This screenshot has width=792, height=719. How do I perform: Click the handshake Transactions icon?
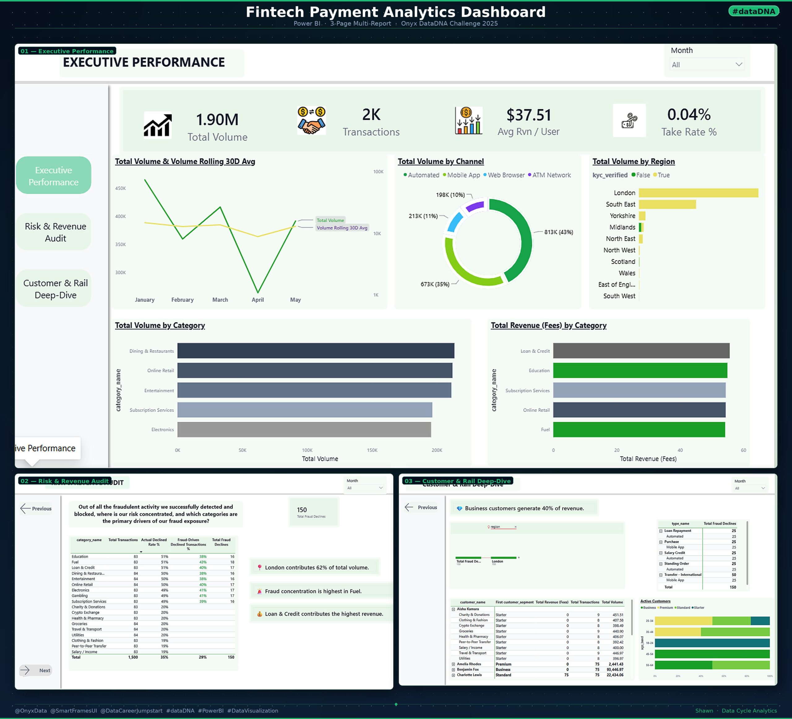pos(311,120)
